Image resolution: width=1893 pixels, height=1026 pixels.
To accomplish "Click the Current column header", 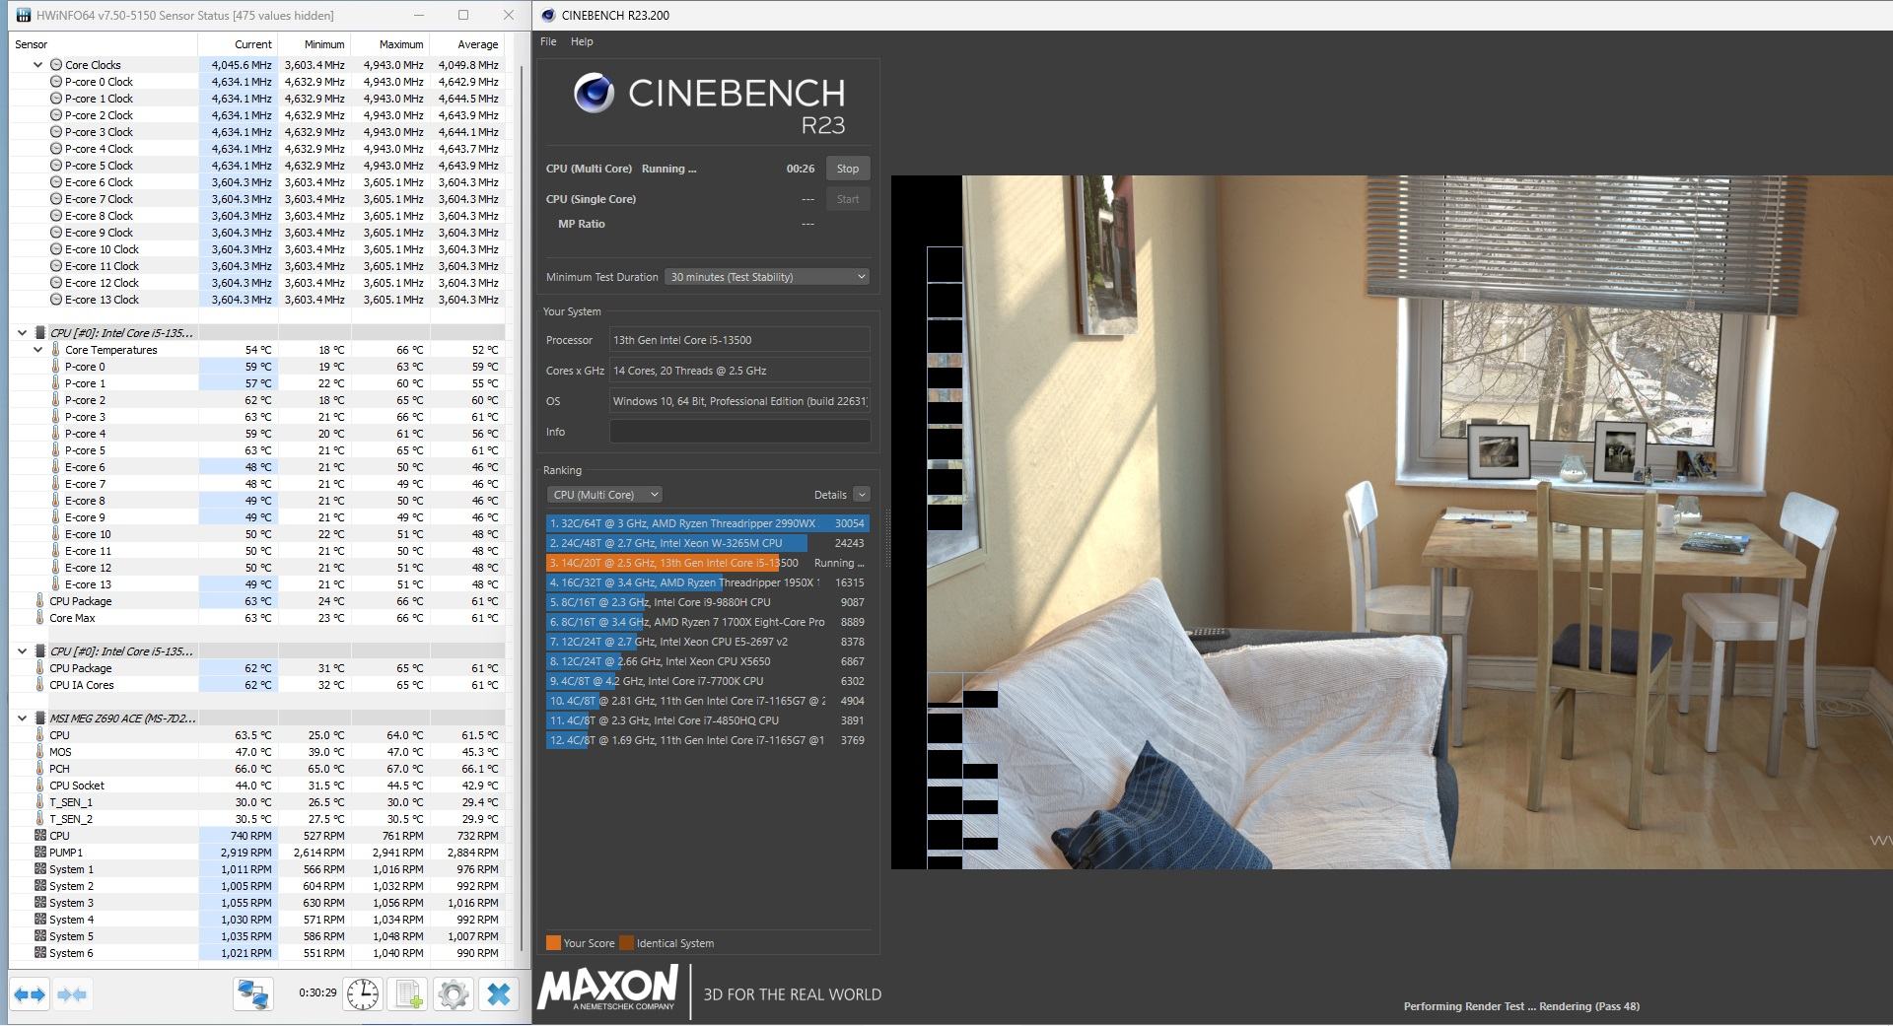I will click(238, 44).
